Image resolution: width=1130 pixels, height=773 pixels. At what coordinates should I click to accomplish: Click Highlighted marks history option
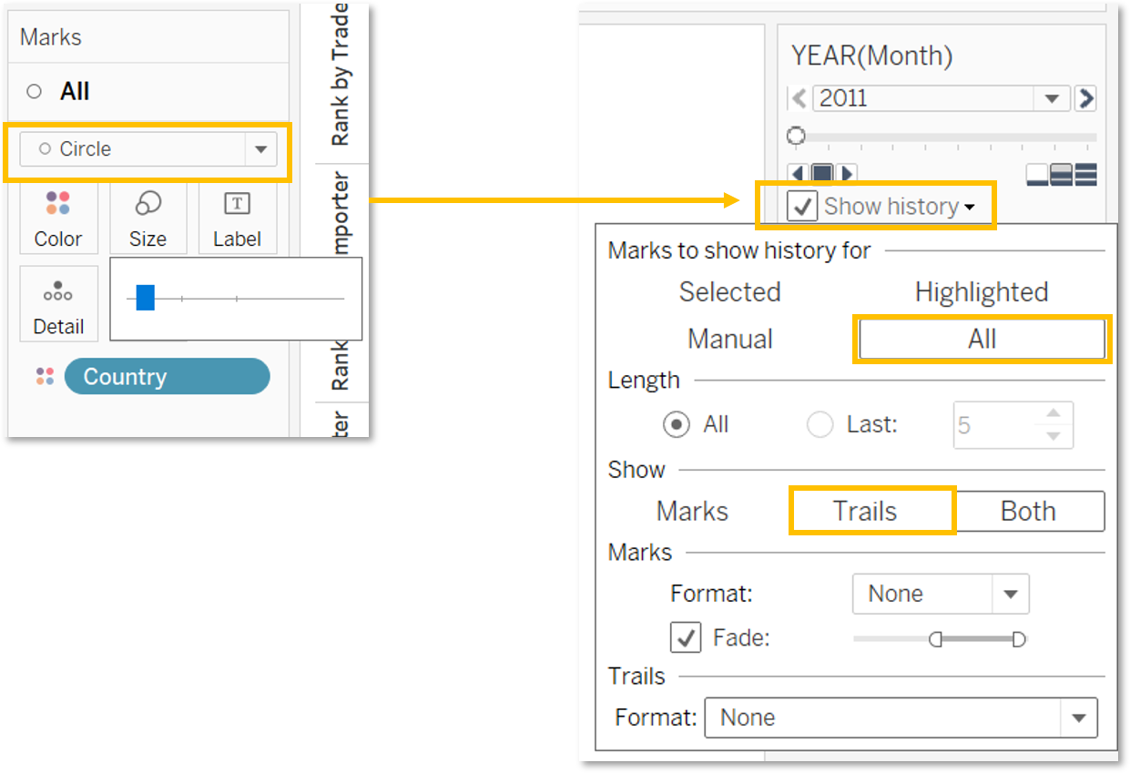(x=982, y=292)
